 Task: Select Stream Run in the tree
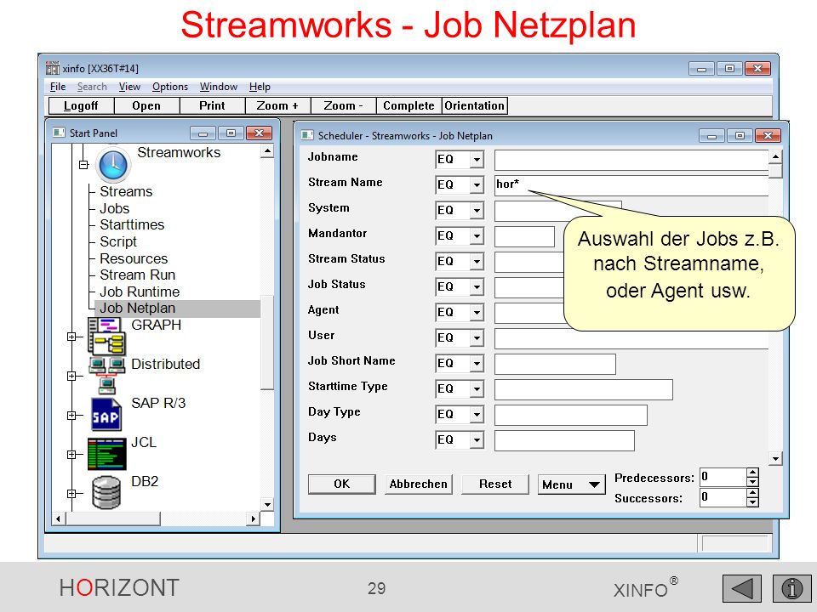coord(138,275)
